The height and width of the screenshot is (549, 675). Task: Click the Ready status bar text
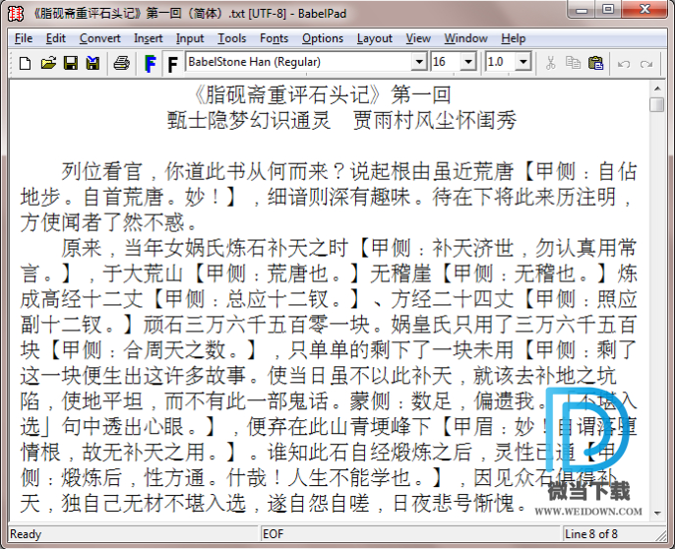26,534
